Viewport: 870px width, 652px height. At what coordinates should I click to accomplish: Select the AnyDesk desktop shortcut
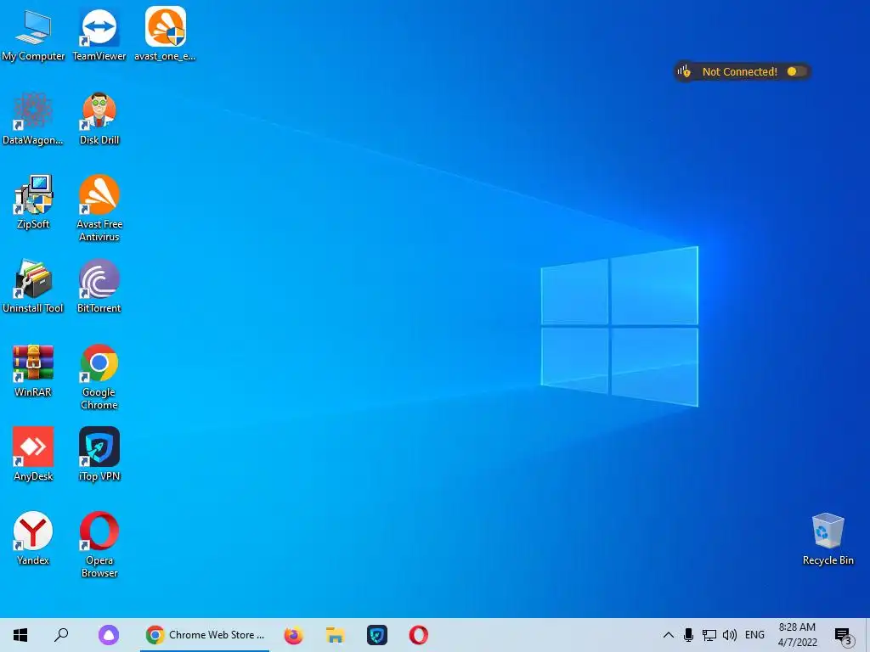[x=33, y=455]
